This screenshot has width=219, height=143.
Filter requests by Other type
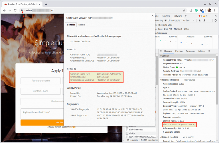click(x=186, y=29)
